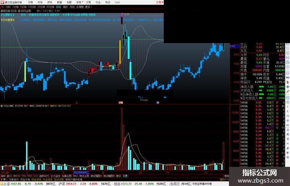The height and width of the screenshot is (186, 290).
Task: Select the 日线 daily chart tab
Action: tap(58, 7)
